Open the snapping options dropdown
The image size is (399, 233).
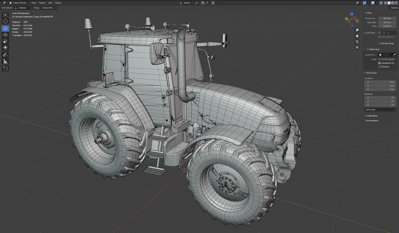[x=207, y=3]
